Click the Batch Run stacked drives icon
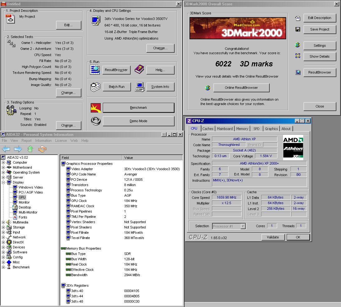Viewport: 341px width, 307px height. point(95,87)
